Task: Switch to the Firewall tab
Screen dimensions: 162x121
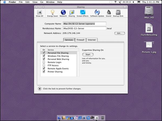Action: click(80, 40)
